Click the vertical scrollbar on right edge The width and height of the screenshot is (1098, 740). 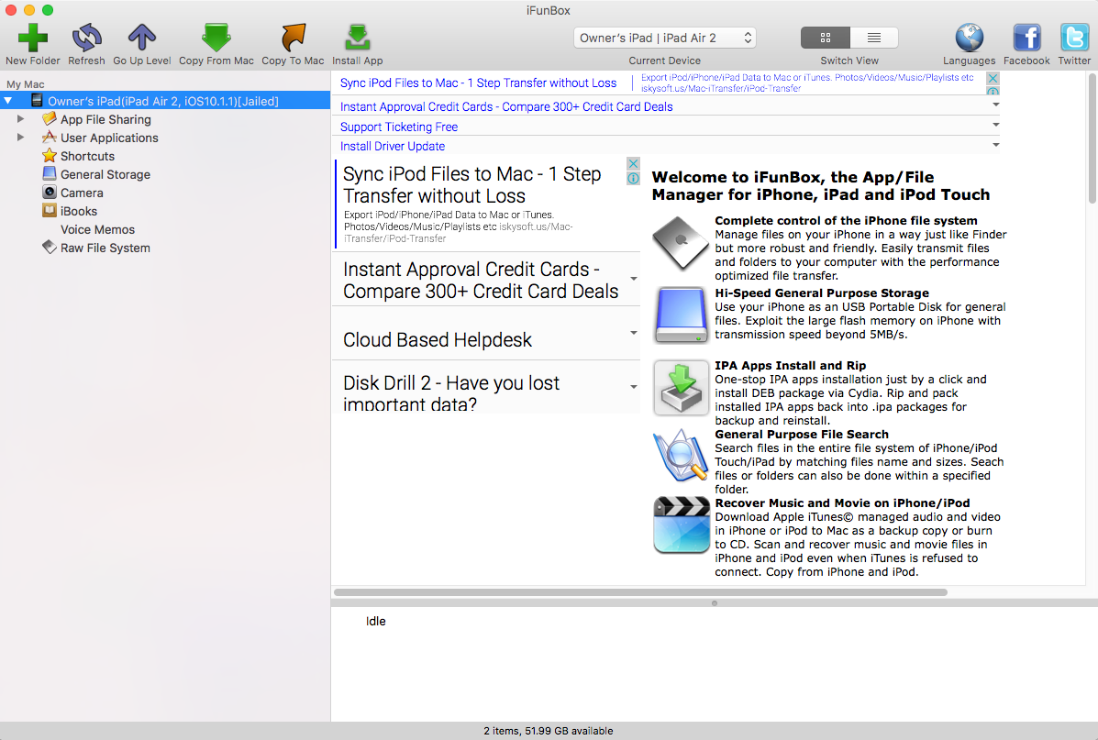1092,137
